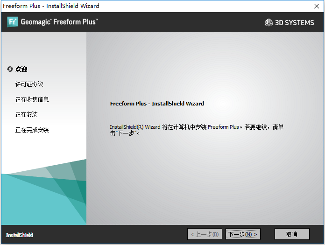Select the 正在安装 step label

26,114
